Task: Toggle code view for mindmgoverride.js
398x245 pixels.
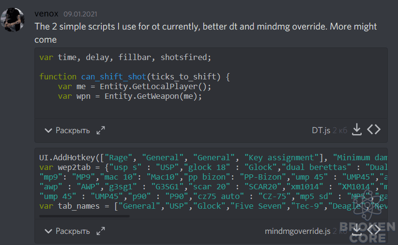Action: (x=374, y=230)
